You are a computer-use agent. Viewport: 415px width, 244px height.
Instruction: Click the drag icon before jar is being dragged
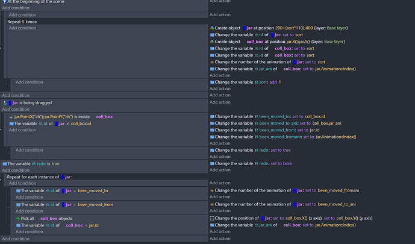point(5,103)
